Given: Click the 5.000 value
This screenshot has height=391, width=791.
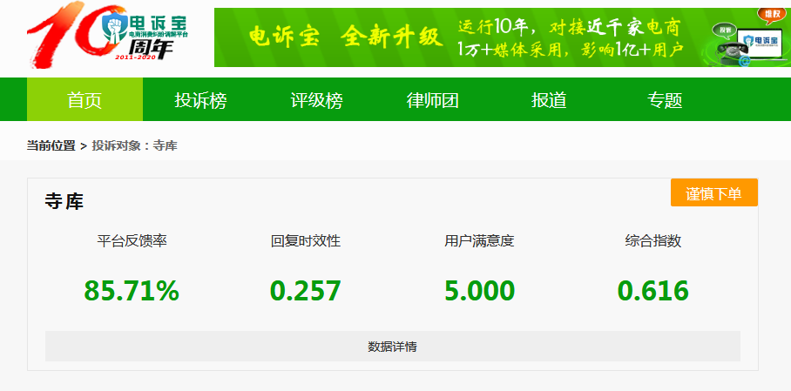Looking at the screenshot, I should tap(480, 291).
